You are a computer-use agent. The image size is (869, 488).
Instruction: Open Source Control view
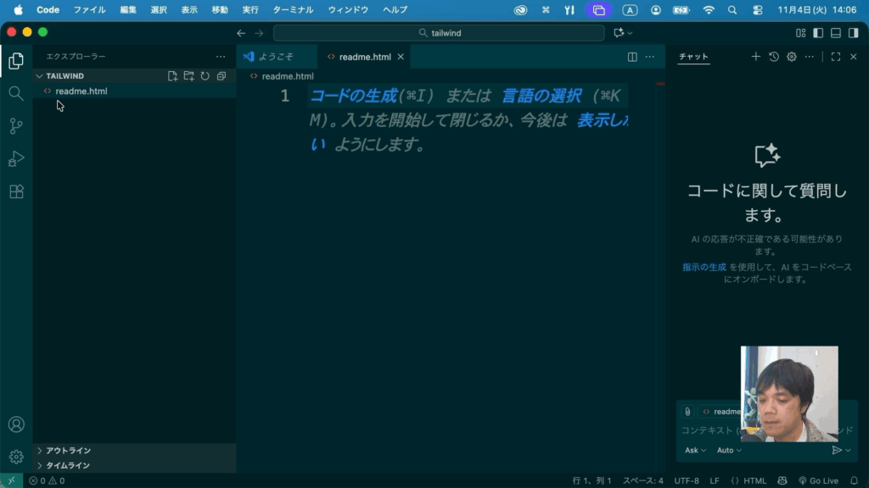click(16, 126)
